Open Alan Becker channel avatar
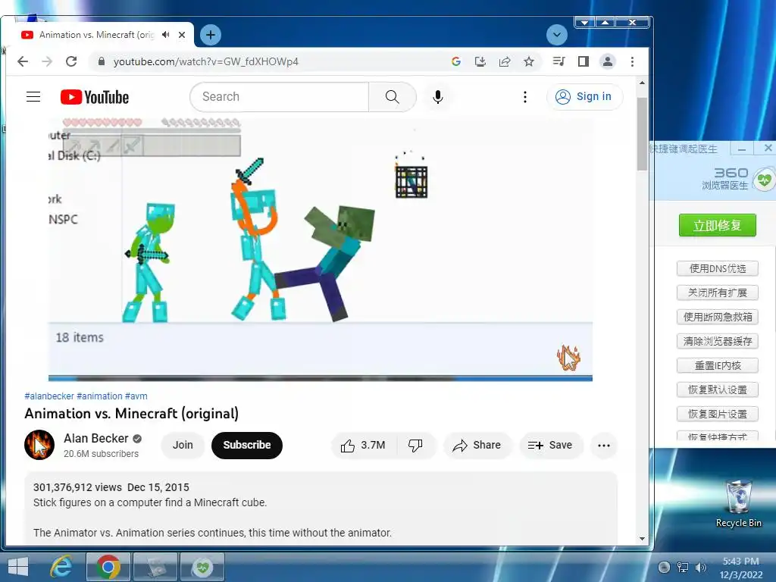This screenshot has width=776, height=582. click(x=39, y=445)
